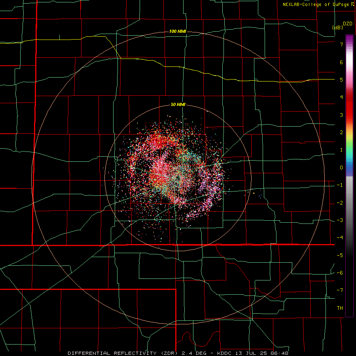Click the TH label on colorbar
The height and width of the screenshot is (356, 356).
tap(340, 308)
